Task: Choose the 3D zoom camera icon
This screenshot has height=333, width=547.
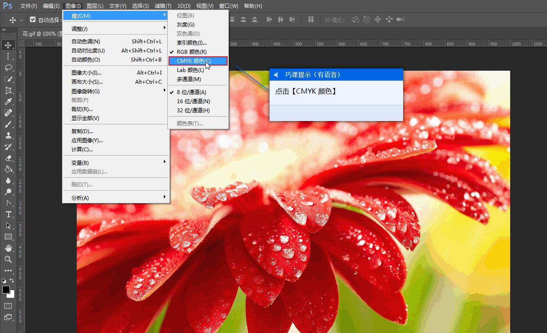Action: click(x=400, y=20)
